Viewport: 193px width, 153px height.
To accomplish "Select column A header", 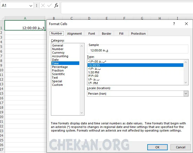I will pyautogui.click(x=25, y=18).
